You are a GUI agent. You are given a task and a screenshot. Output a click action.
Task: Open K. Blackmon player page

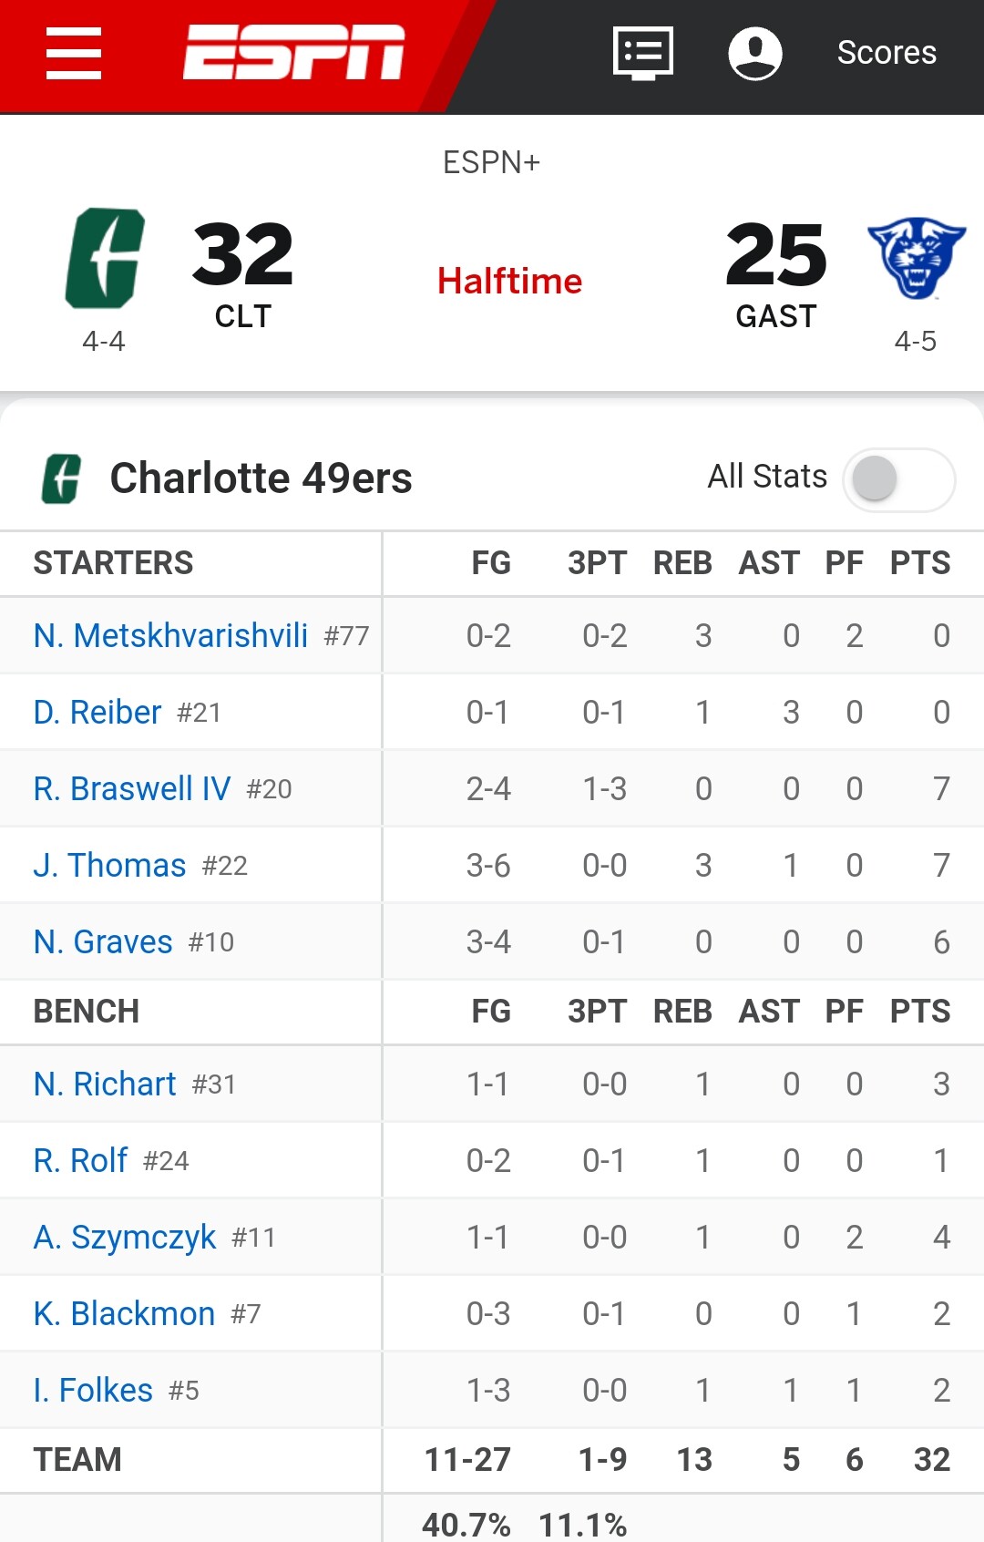(124, 1314)
